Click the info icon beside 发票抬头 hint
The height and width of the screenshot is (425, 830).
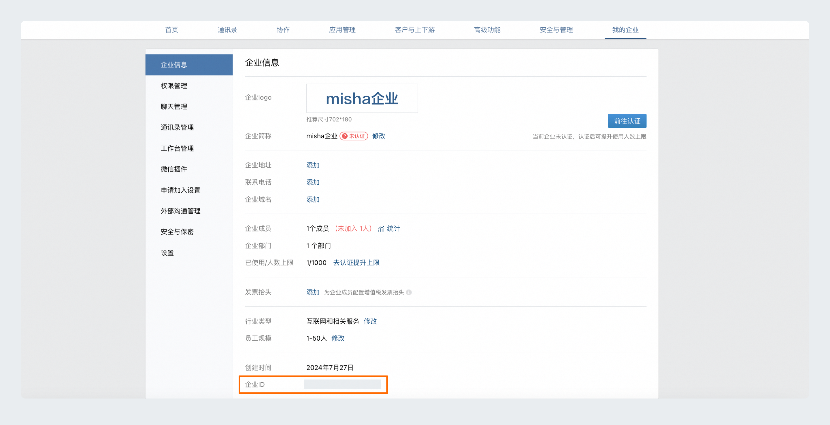[x=409, y=292]
